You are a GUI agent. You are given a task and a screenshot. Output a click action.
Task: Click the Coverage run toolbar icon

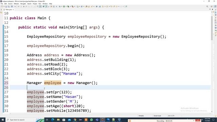[x=68, y=6]
